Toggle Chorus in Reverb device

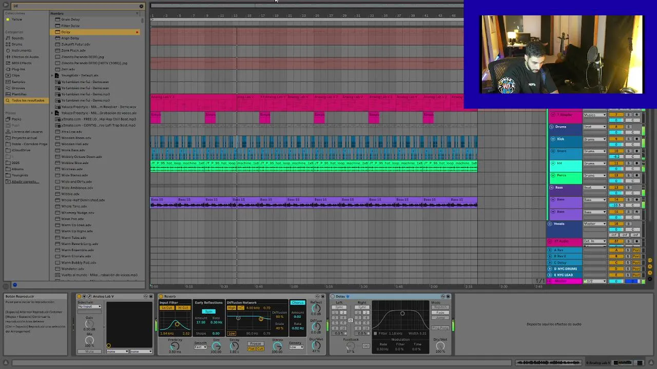298,303
